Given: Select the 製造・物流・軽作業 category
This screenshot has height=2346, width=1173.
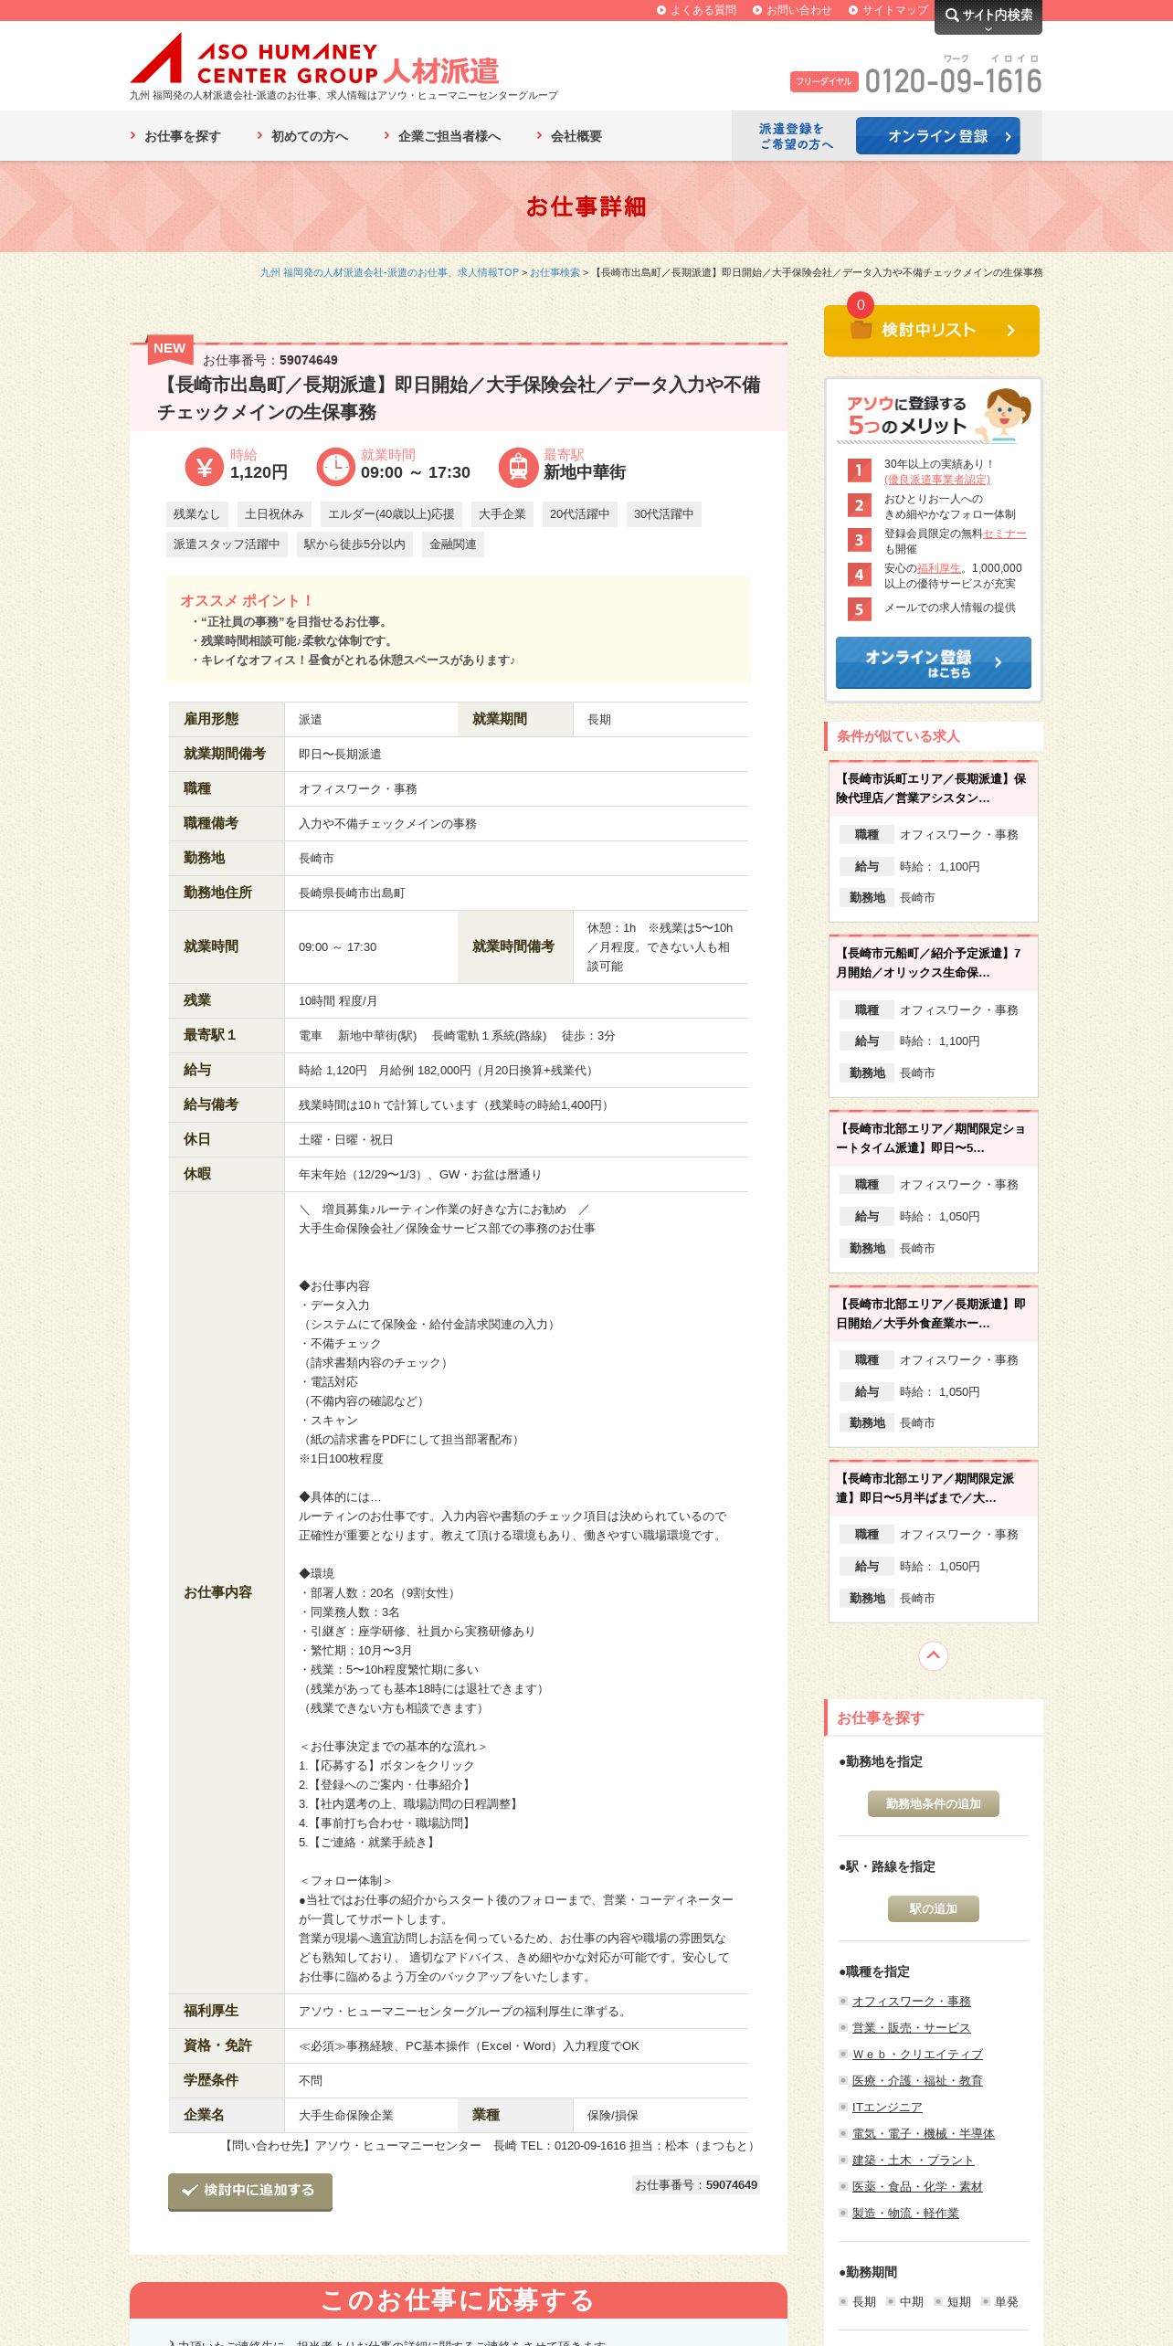Looking at the screenshot, I should click(905, 2213).
